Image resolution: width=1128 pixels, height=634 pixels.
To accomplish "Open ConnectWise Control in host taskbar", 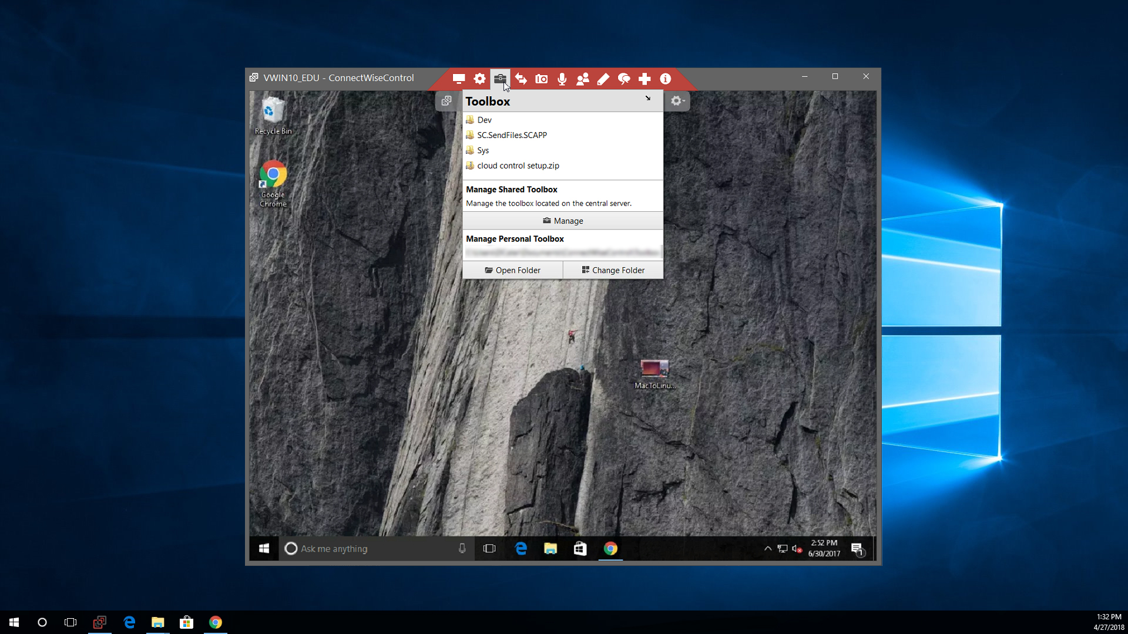I will pos(100,622).
